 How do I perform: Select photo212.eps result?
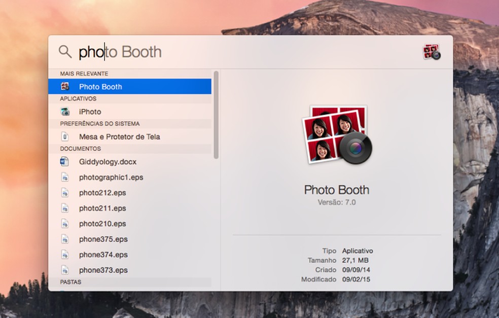(x=130, y=193)
